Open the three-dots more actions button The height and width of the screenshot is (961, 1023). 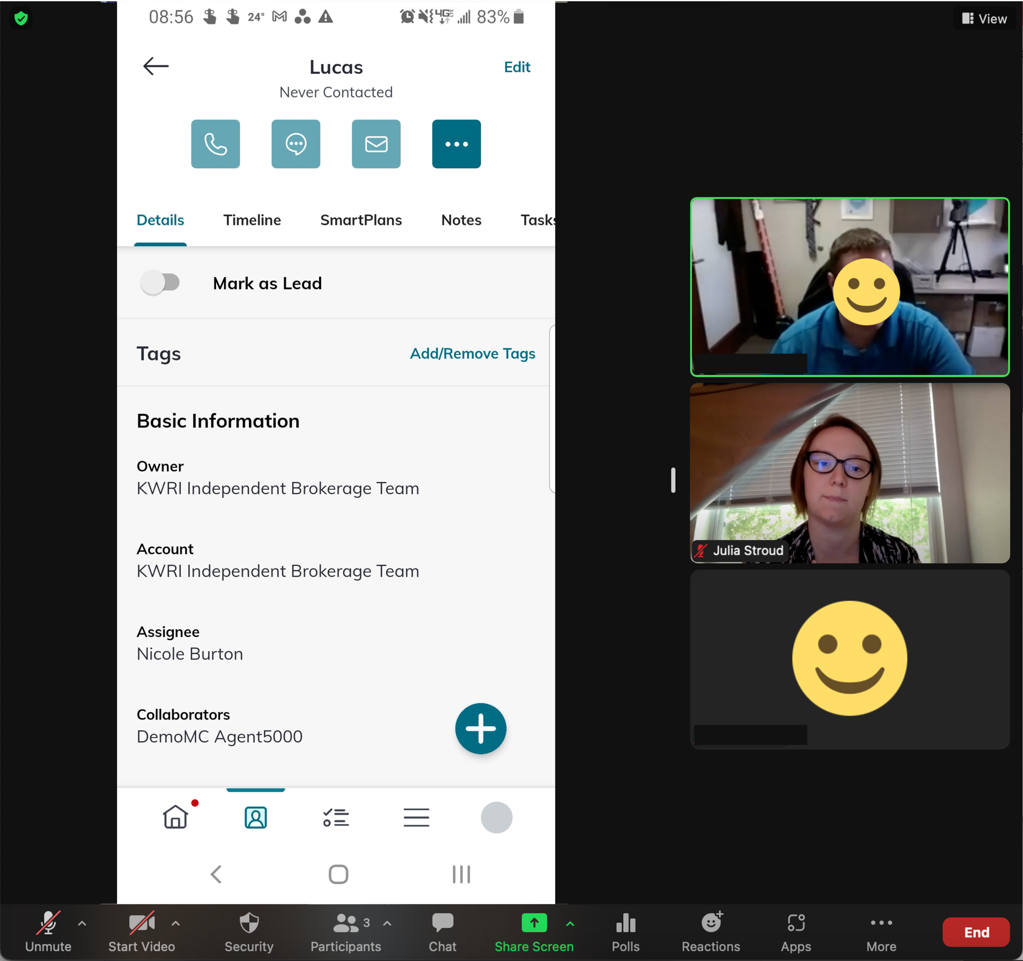point(456,144)
